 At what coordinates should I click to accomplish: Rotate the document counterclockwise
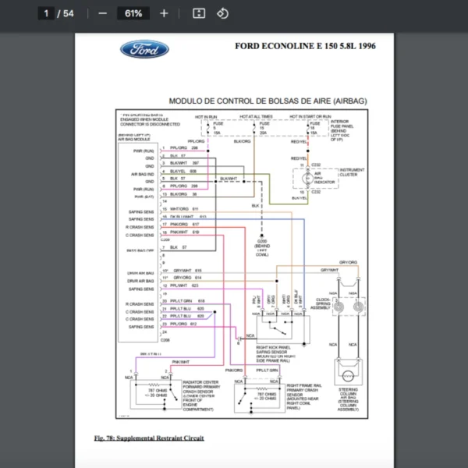(222, 13)
